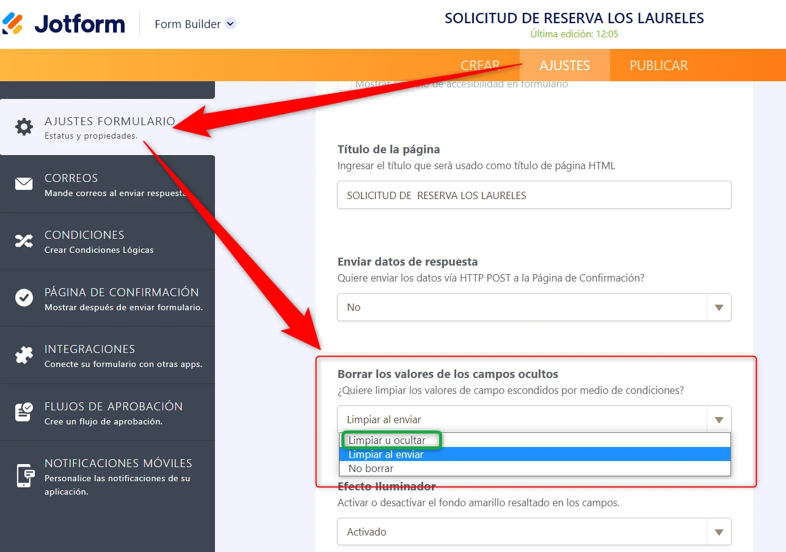Click the Jotform logo icon
This screenshot has height=552, width=786.
(x=13, y=23)
